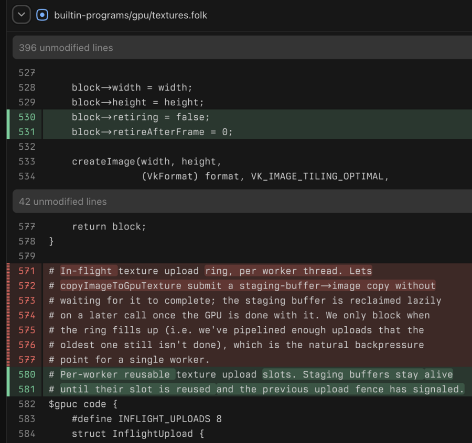Expand the 396 unmodified lines section
The width and height of the screenshot is (472, 443).
(242, 48)
